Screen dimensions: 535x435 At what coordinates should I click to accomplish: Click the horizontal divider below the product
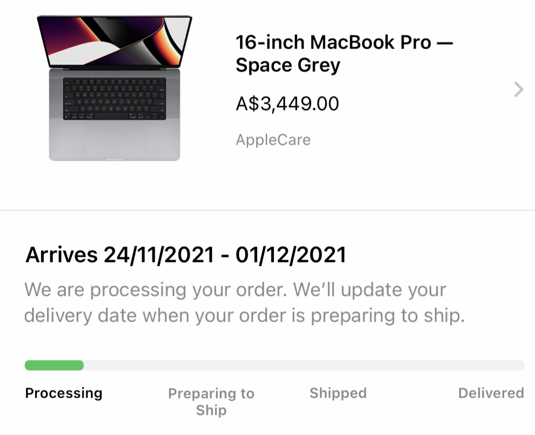point(267,210)
